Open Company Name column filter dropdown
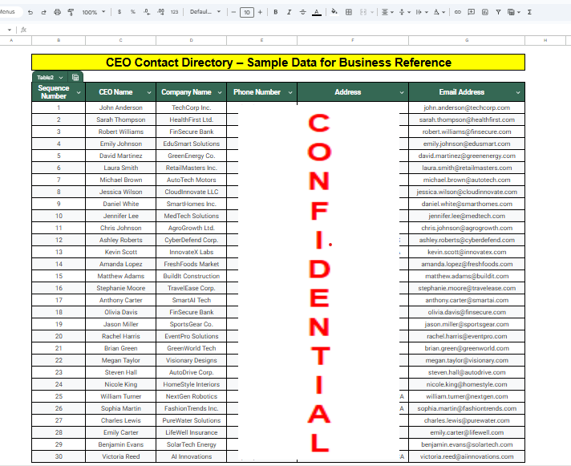Screen dimensions: 571x466 (220, 93)
